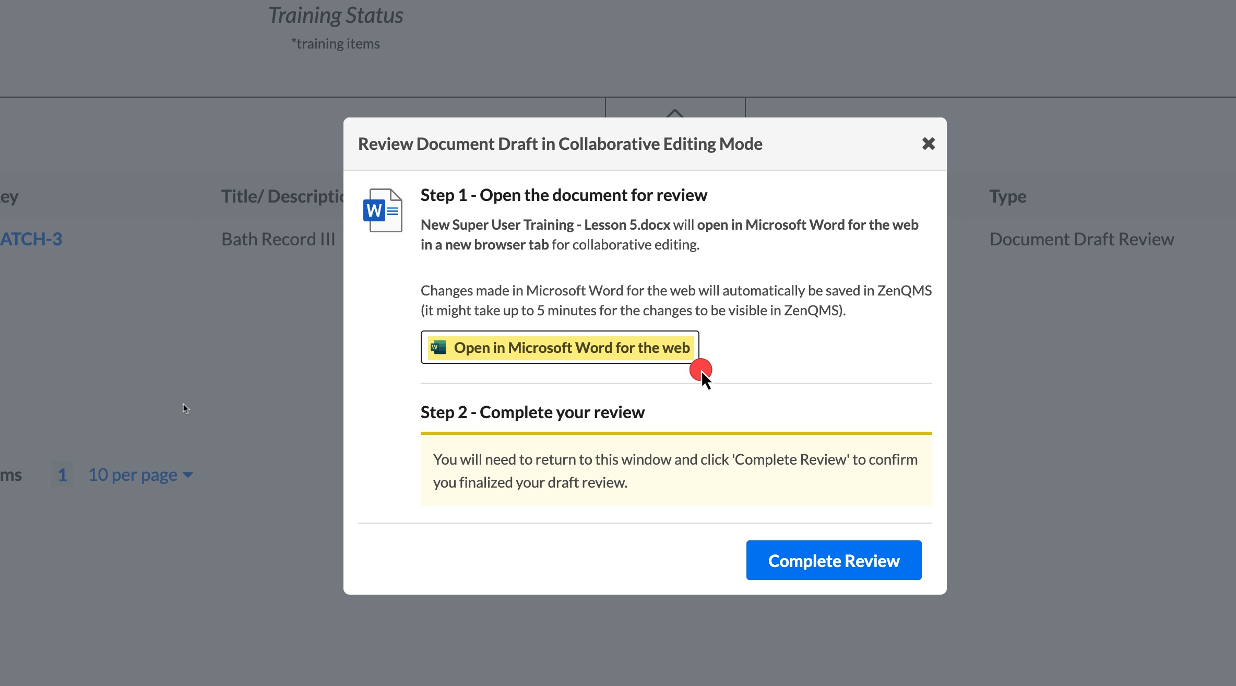Go to page 1 in pagination

click(62, 475)
